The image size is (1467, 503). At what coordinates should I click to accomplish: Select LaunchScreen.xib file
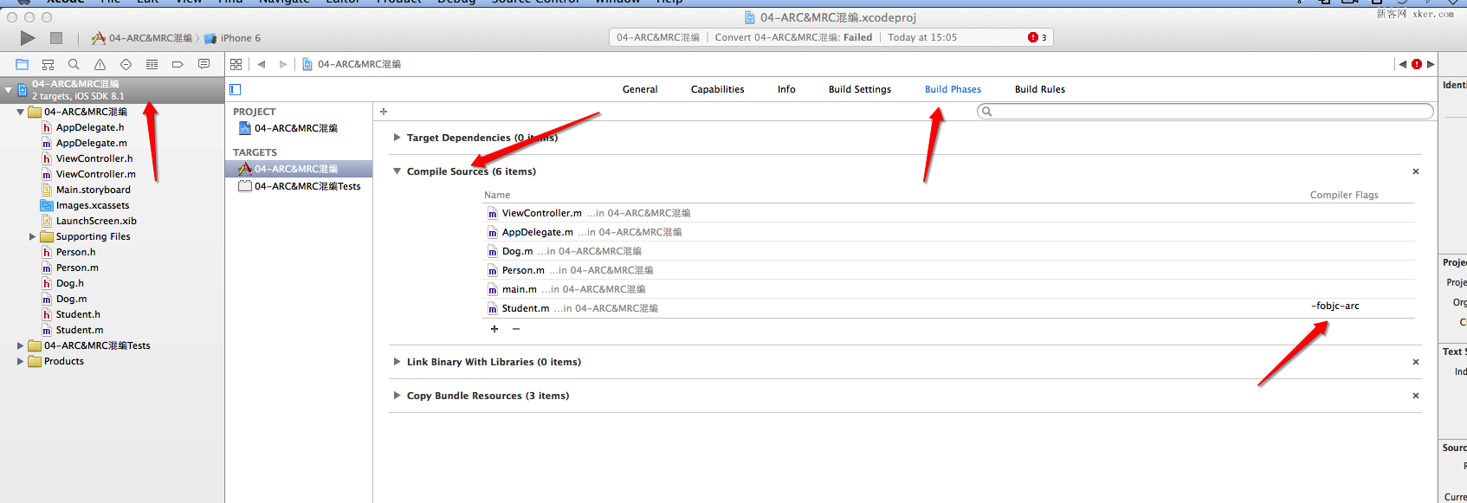[96, 221]
